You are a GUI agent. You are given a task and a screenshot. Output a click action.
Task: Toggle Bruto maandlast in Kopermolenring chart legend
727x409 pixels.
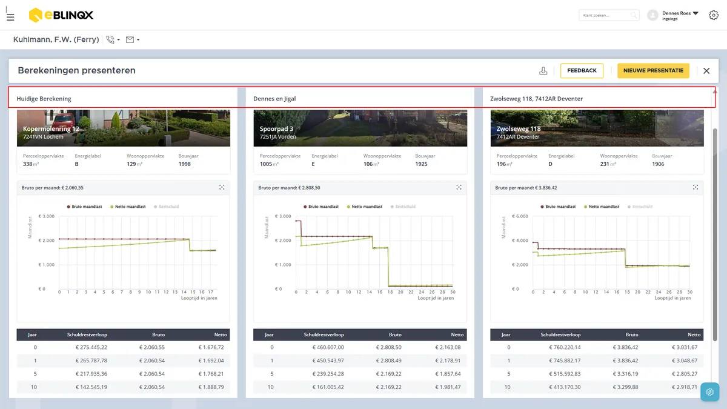[85, 207]
